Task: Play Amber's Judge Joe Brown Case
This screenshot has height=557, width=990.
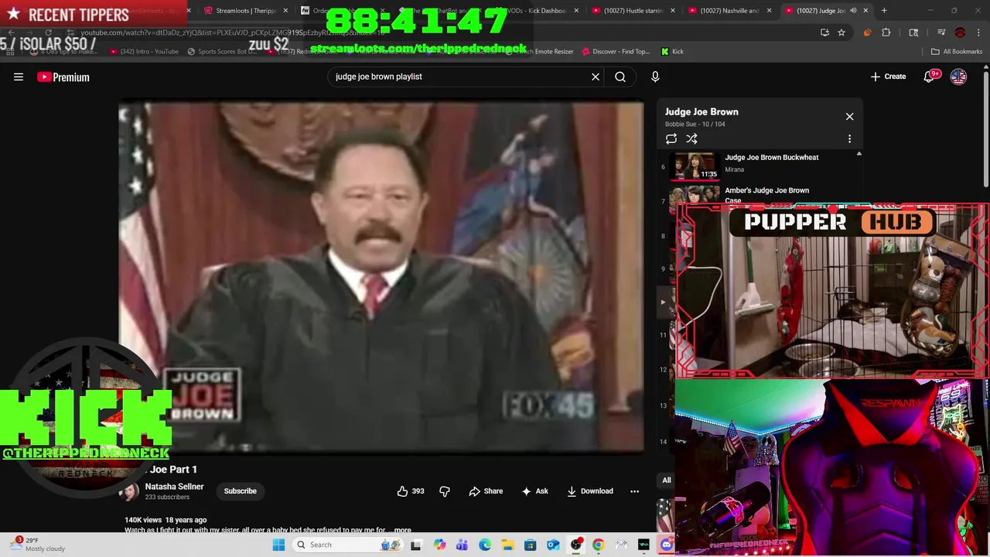Action: tap(767, 195)
